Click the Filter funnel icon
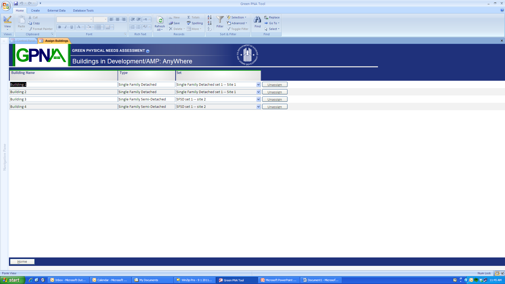The height and width of the screenshot is (284, 505). [x=220, y=20]
